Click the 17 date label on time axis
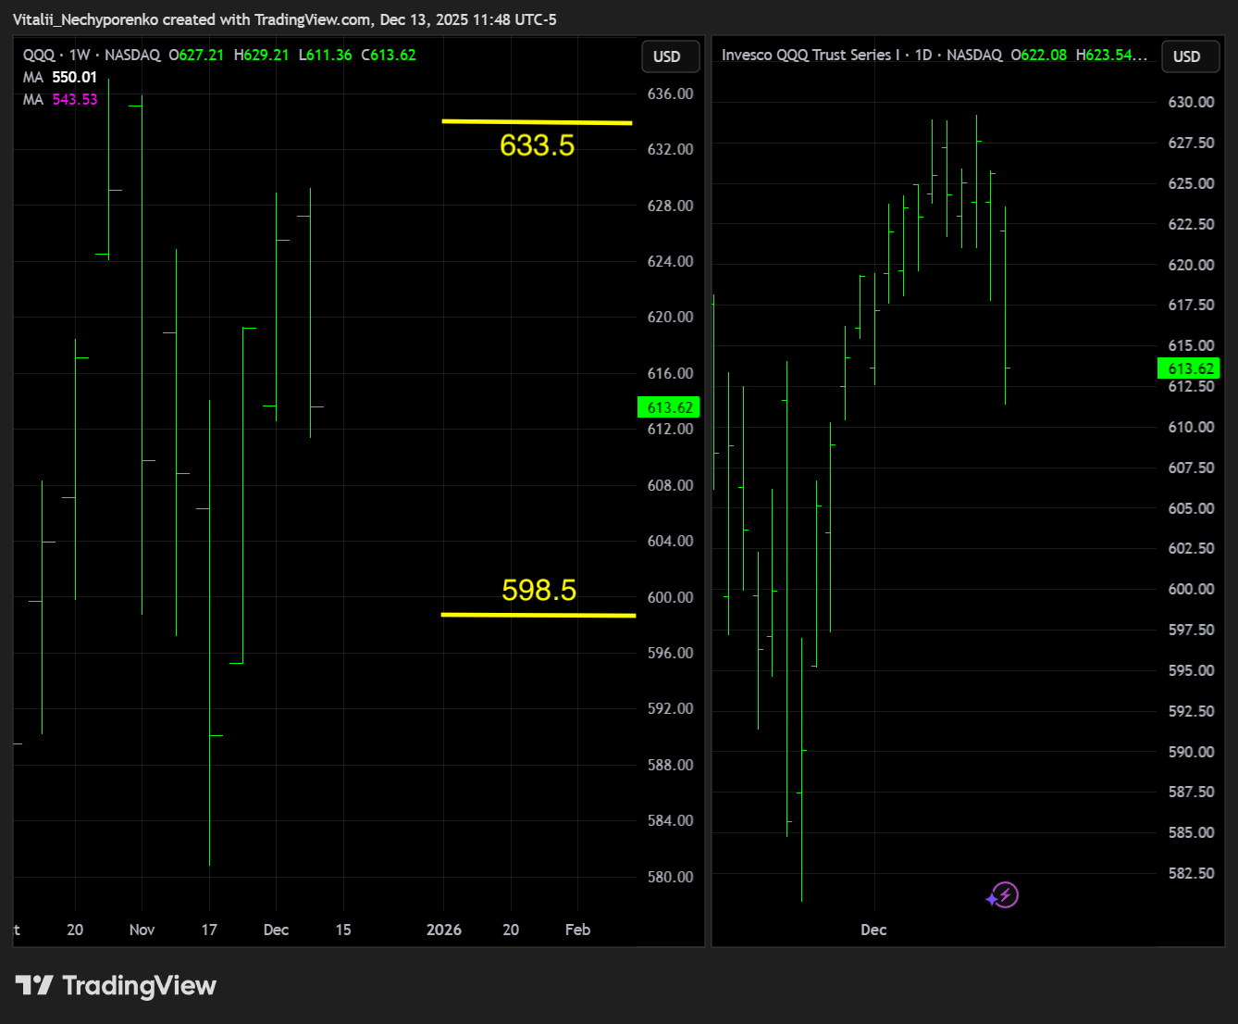1238x1024 pixels. click(209, 930)
